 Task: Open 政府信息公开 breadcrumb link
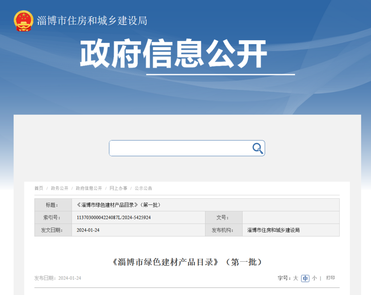[x=89, y=188]
